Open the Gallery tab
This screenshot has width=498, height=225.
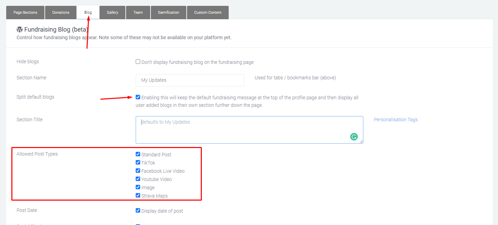[x=113, y=12]
